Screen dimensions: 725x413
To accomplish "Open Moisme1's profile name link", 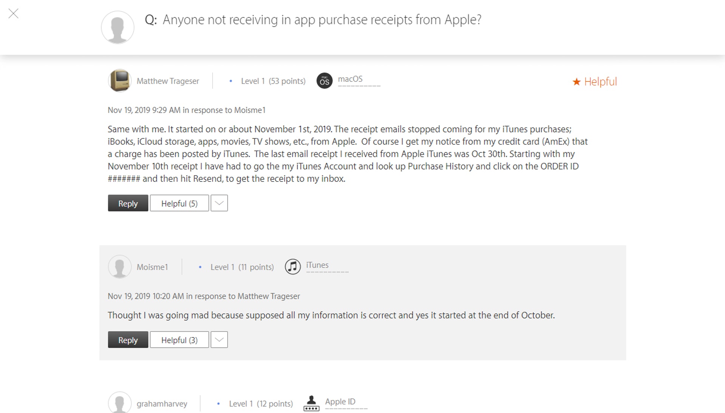I will [152, 267].
